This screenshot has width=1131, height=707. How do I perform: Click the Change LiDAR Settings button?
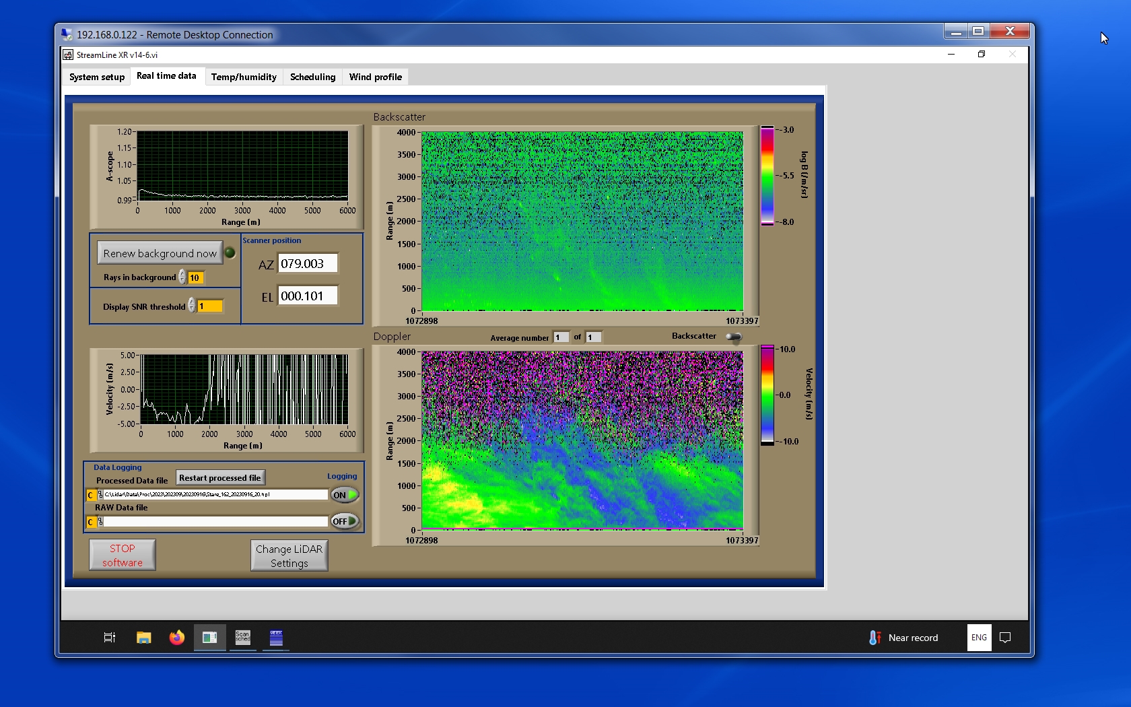[289, 556]
